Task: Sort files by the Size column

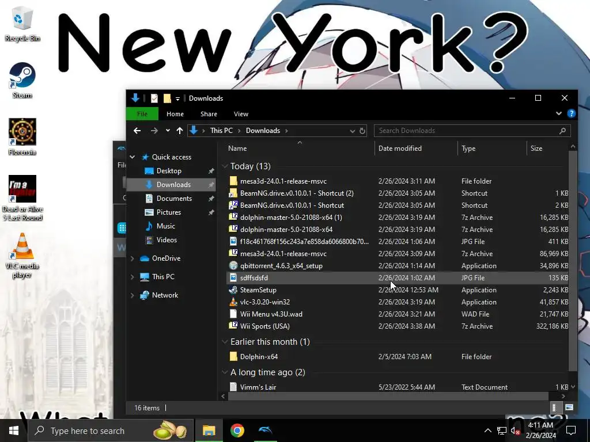Action: point(536,148)
